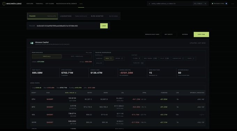The height and width of the screenshot is (131, 237).
Task: Open Closed history chip
Action: coord(137,58)
